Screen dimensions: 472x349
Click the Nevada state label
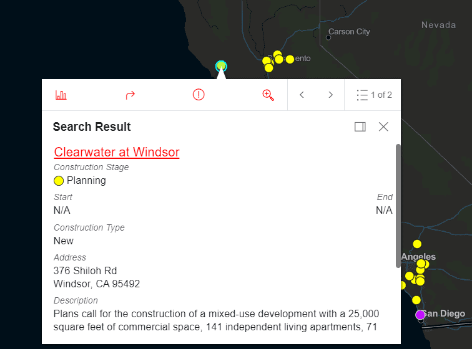[438, 25]
